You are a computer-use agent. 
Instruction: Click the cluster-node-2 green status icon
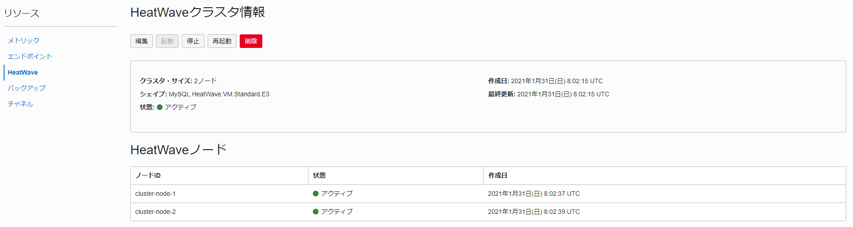[316, 212]
